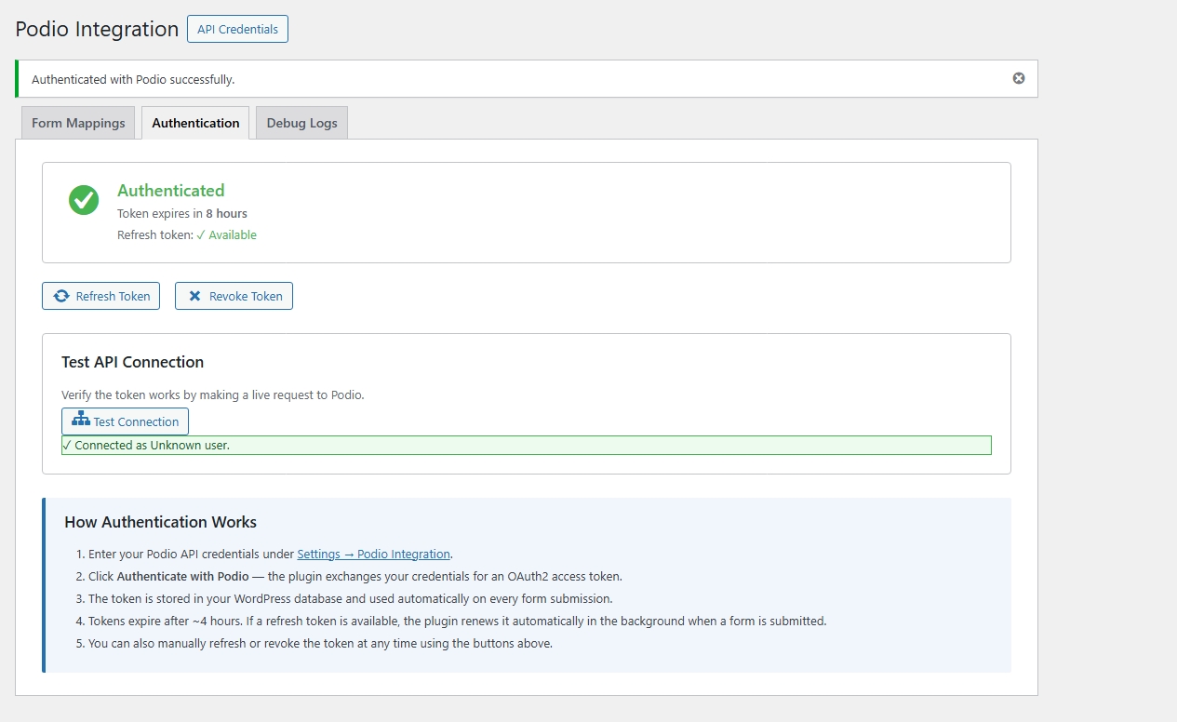Viewport: 1177px width, 722px height.
Task: Click the network icon on Test Connection
Action: [x=81, y=420]
